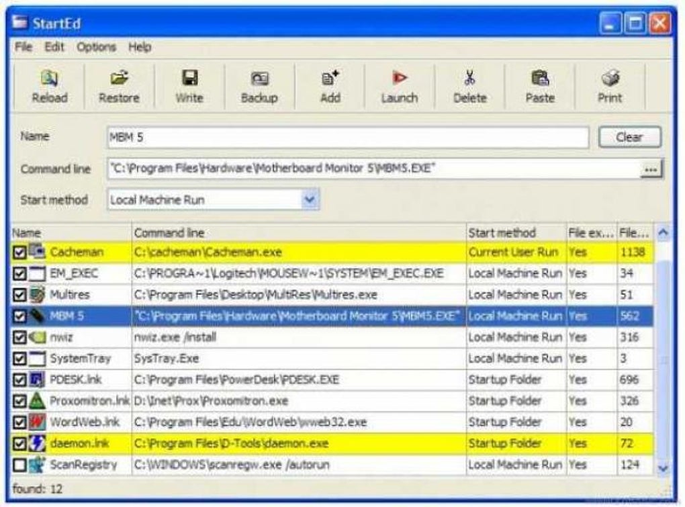Click the wweb32.exe command line path
This screenshot has height=507, width=685.
[250, 422]
